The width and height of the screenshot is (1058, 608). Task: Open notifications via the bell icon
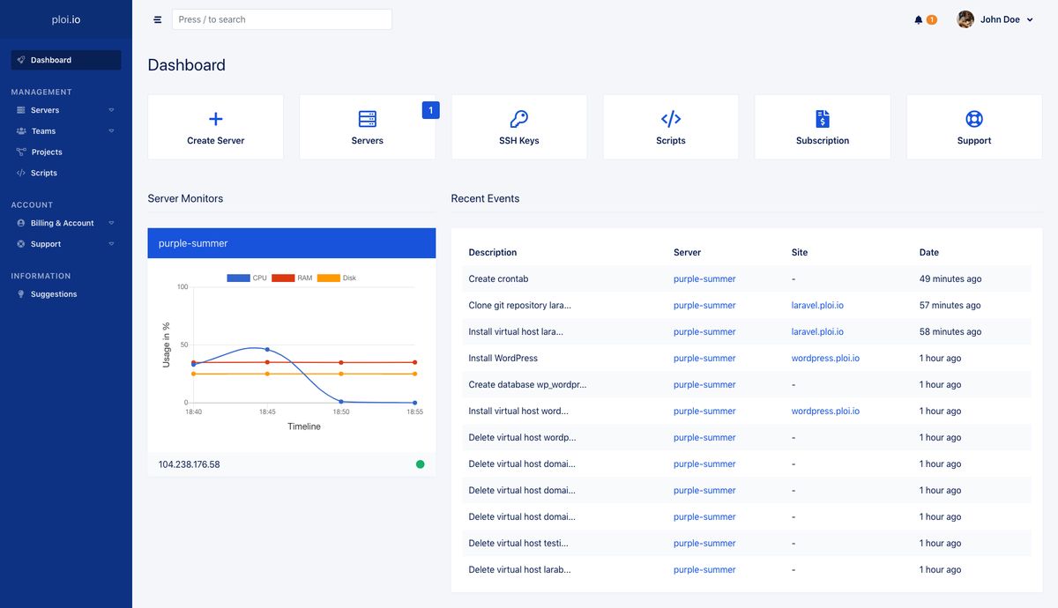pos(917,19)
